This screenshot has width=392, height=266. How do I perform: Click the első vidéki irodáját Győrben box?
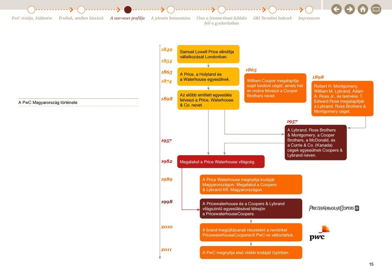251,252
